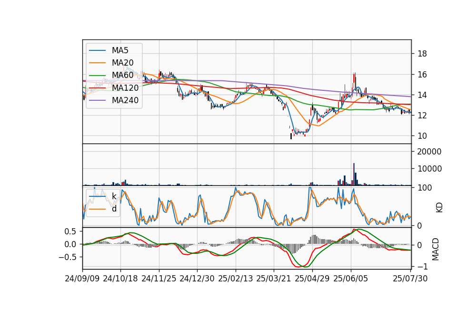Click the MACD right axis value −1
The width and height of the screenshot is (457, 328).
pyautogui.click(x=421, y=267)
